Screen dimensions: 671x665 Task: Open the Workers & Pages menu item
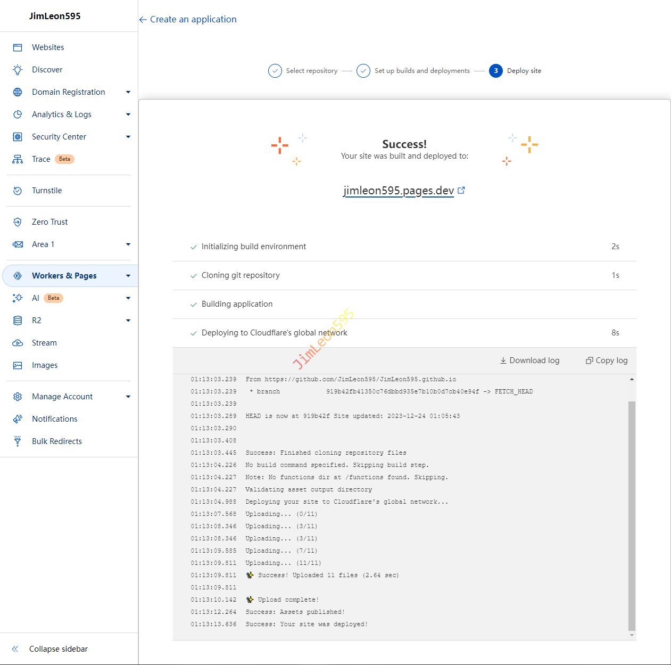point(64,276)
